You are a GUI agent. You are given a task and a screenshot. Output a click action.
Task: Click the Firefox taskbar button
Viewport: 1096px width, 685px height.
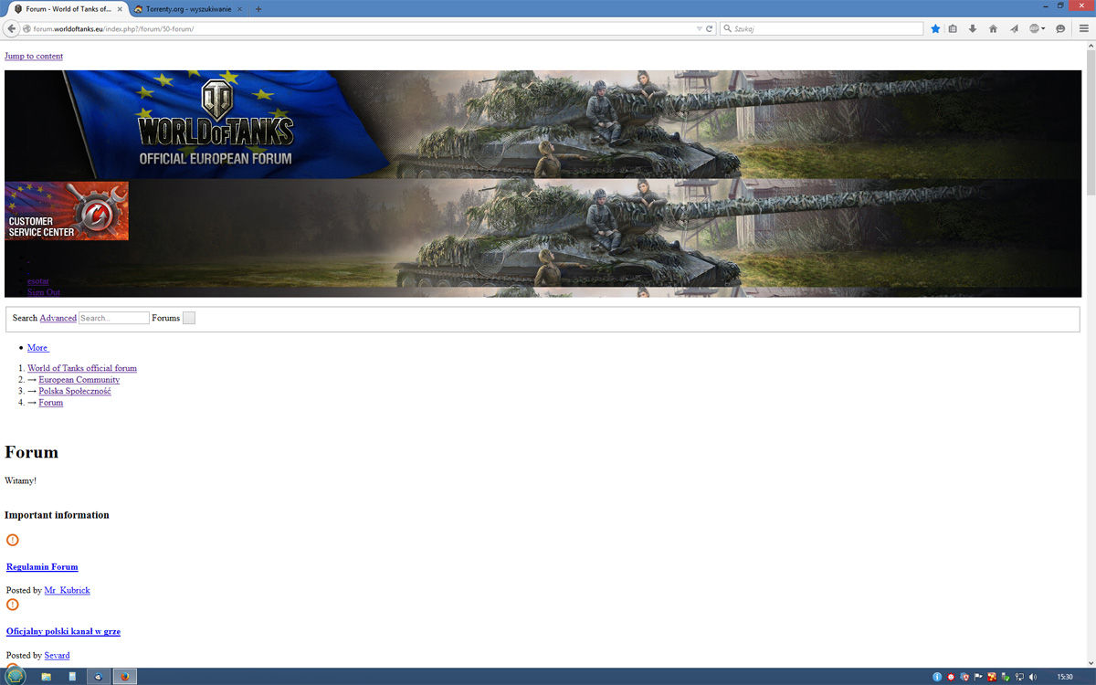[125, 677]
